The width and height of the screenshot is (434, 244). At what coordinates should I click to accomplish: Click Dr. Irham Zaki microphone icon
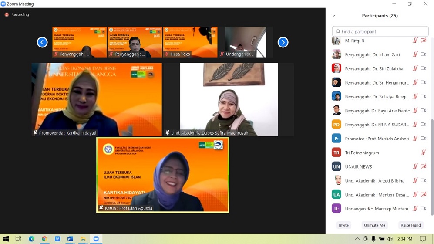pyautogui.click(x=415, y=54)
